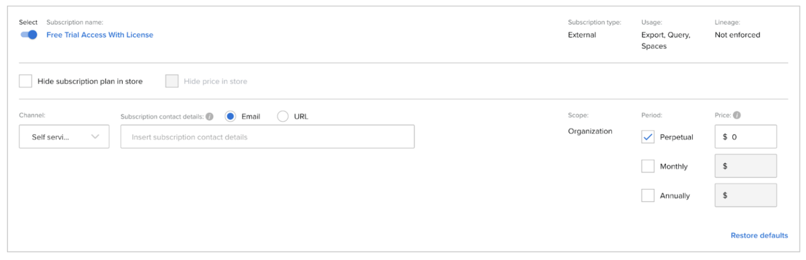Select the Email radio button
Image resolution: width=806 pixels, height=260 pixels.
tap(230, 116)
